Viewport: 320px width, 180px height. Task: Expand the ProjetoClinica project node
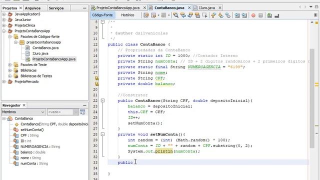[4, 25]
